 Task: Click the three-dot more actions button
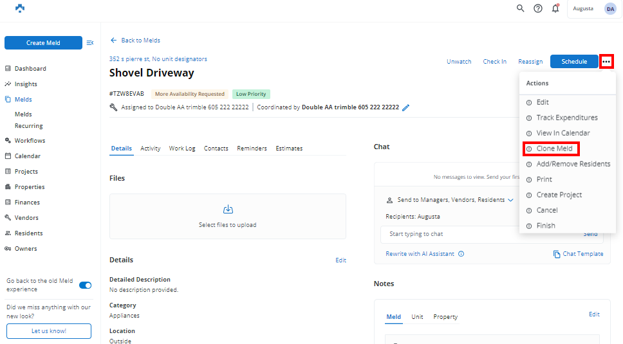coord(606,62)
